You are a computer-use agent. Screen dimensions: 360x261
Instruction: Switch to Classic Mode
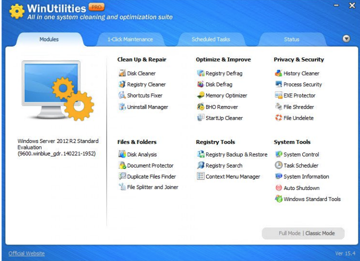coord(320,233)
